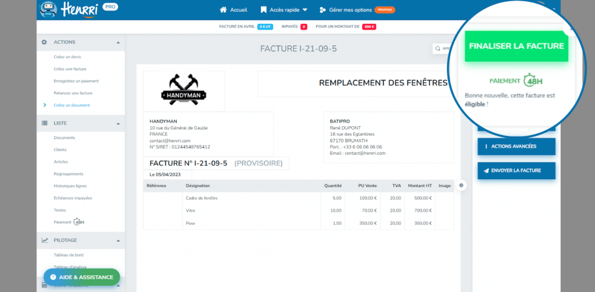Select Créez un devis link
Viewport: 595px width, 292px height.
click(x=67, y=57)
